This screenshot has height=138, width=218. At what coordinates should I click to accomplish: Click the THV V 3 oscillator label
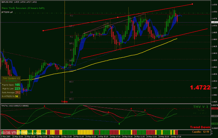pos(201,107)
